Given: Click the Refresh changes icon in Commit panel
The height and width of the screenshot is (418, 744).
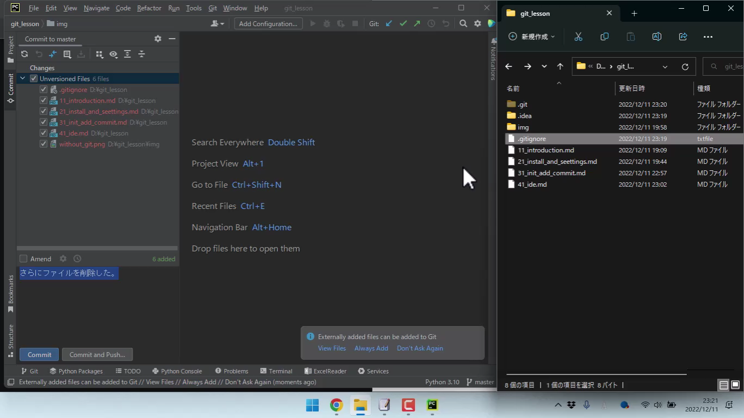Looking at the screenshot, I should pyautogui.click(x=24, y=54).
